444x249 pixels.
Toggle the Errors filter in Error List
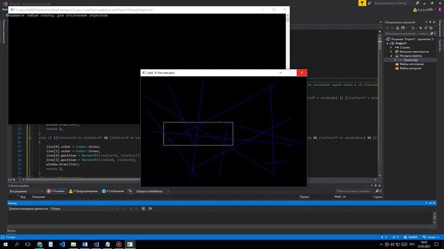point(55,191)
